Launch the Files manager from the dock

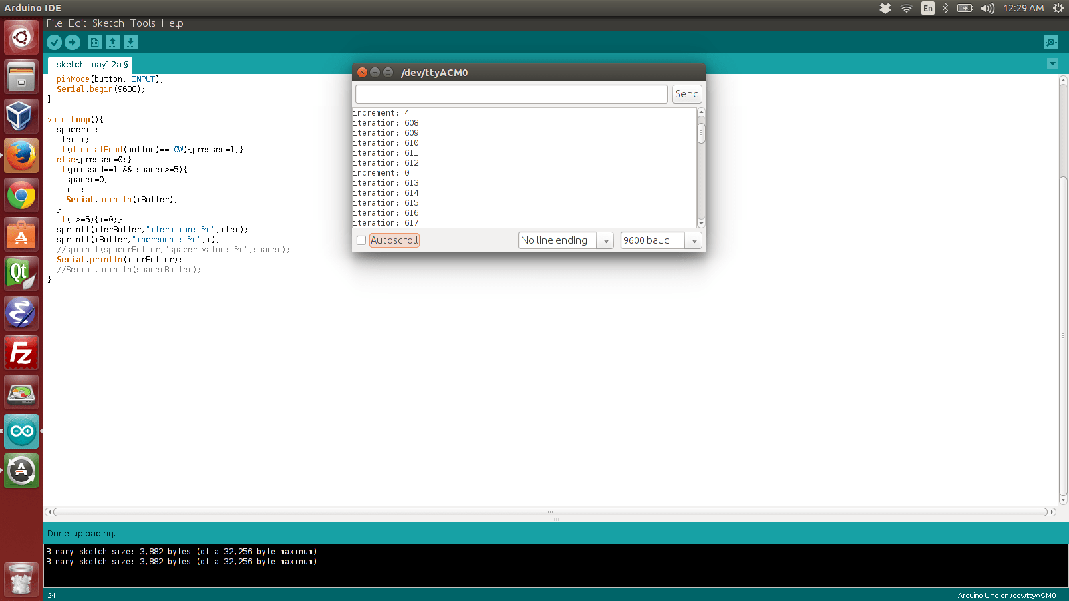pos(21,77)
